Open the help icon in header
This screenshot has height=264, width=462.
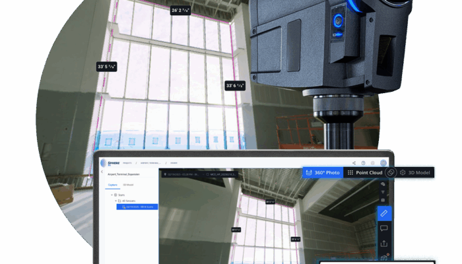[363, 162]
